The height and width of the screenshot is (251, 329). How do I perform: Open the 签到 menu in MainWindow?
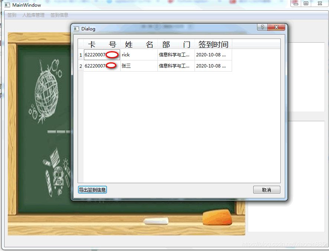[12, 15]
